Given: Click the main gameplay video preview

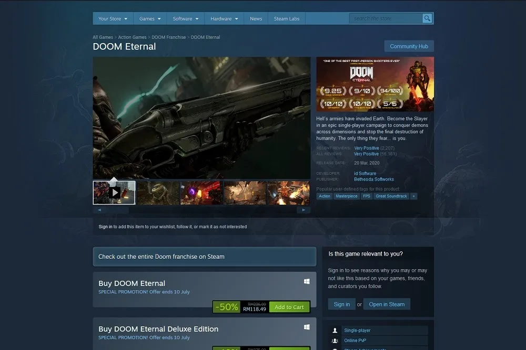Looking at the screenshot, I should 201,118.
